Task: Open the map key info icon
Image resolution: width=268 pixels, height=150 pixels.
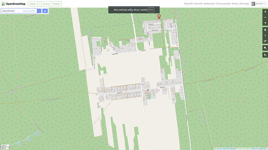Action: [265, 36]
